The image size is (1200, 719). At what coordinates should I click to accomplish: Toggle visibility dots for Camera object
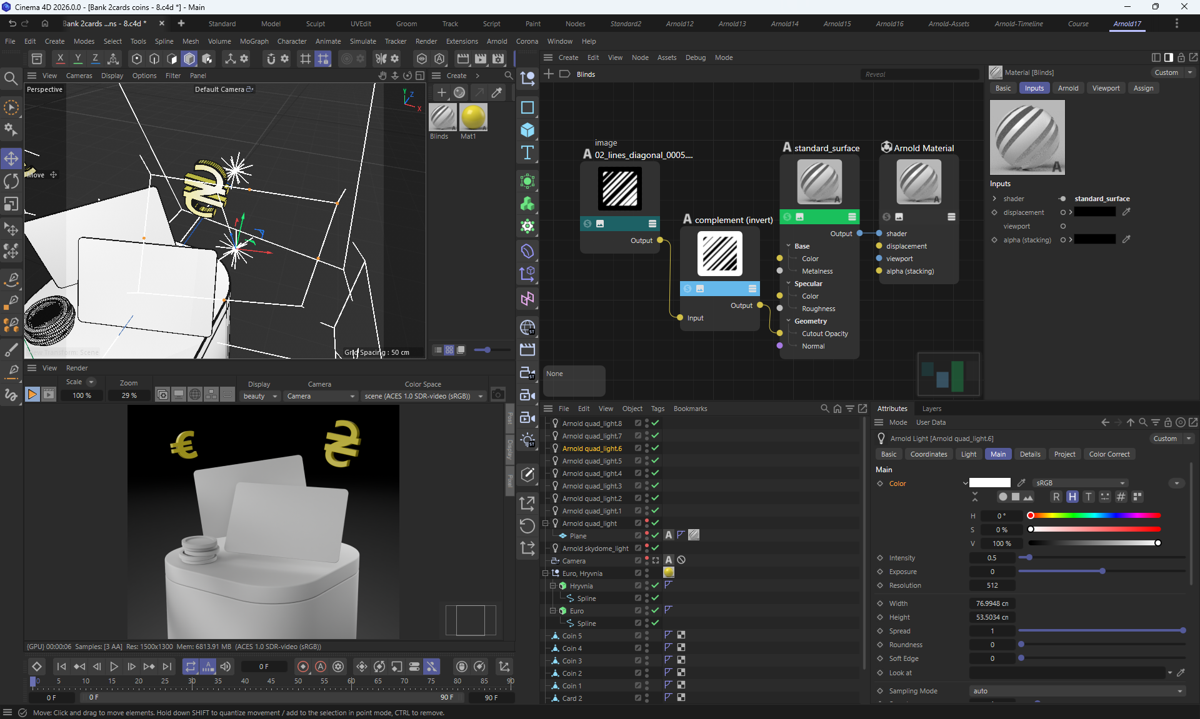pyautogui.click(x=647, y=561)
